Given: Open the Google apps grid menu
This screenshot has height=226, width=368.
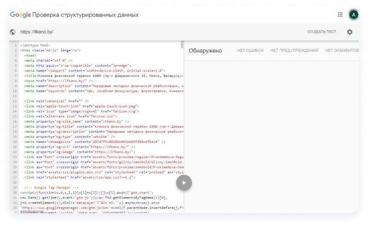Looking at the screenshot, I should 340,15.
